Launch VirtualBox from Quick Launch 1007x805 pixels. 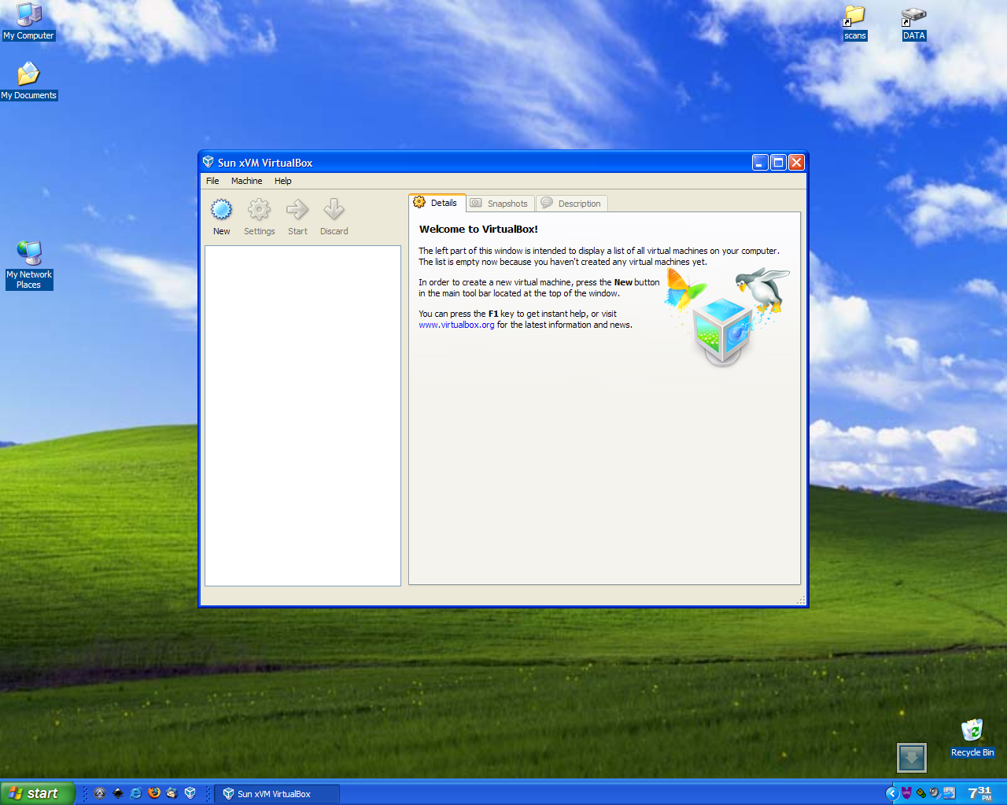[190, 793]
